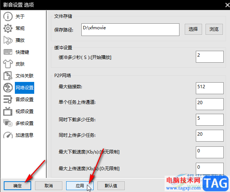Select the highlighted 网络设置 label
This screenshot has height=192, width=230.
tap(25, 88)
